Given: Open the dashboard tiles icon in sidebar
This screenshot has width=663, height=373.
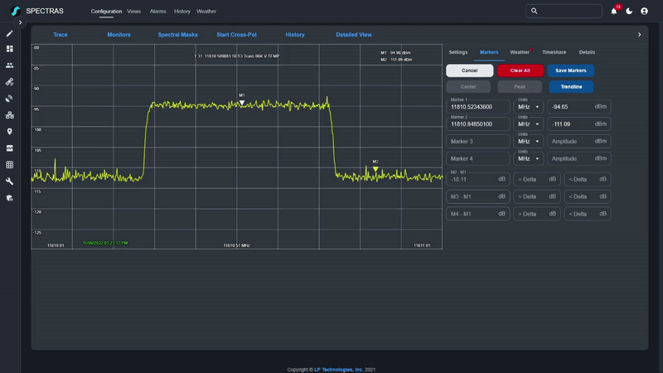Looking at the screenshot, I should pos(9,49).
